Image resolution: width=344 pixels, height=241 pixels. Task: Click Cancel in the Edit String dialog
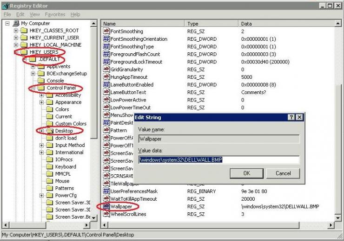(283, 173)
